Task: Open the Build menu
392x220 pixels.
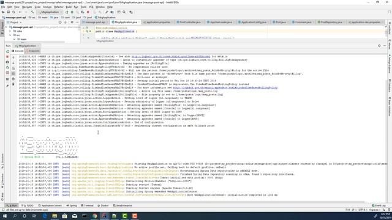Action: click(x=69, y=7)
